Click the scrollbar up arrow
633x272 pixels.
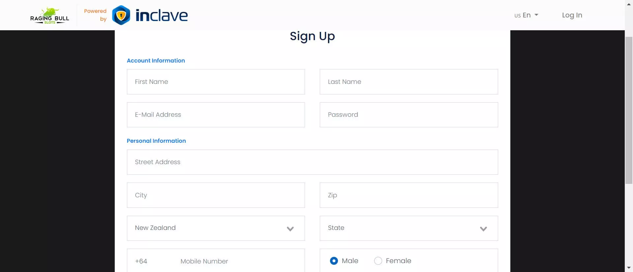click(x=629, y=4)
